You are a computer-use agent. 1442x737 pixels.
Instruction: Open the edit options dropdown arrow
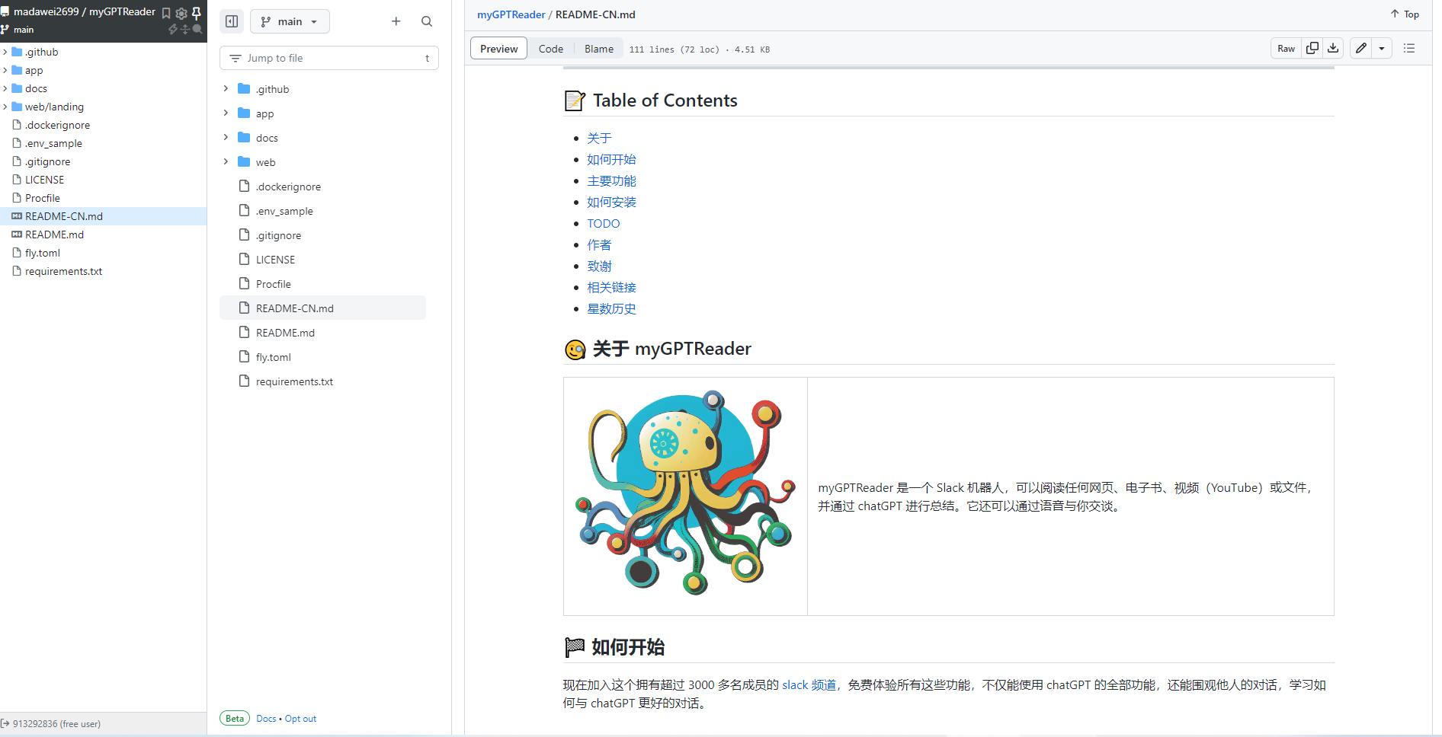tap(1382, 48)
